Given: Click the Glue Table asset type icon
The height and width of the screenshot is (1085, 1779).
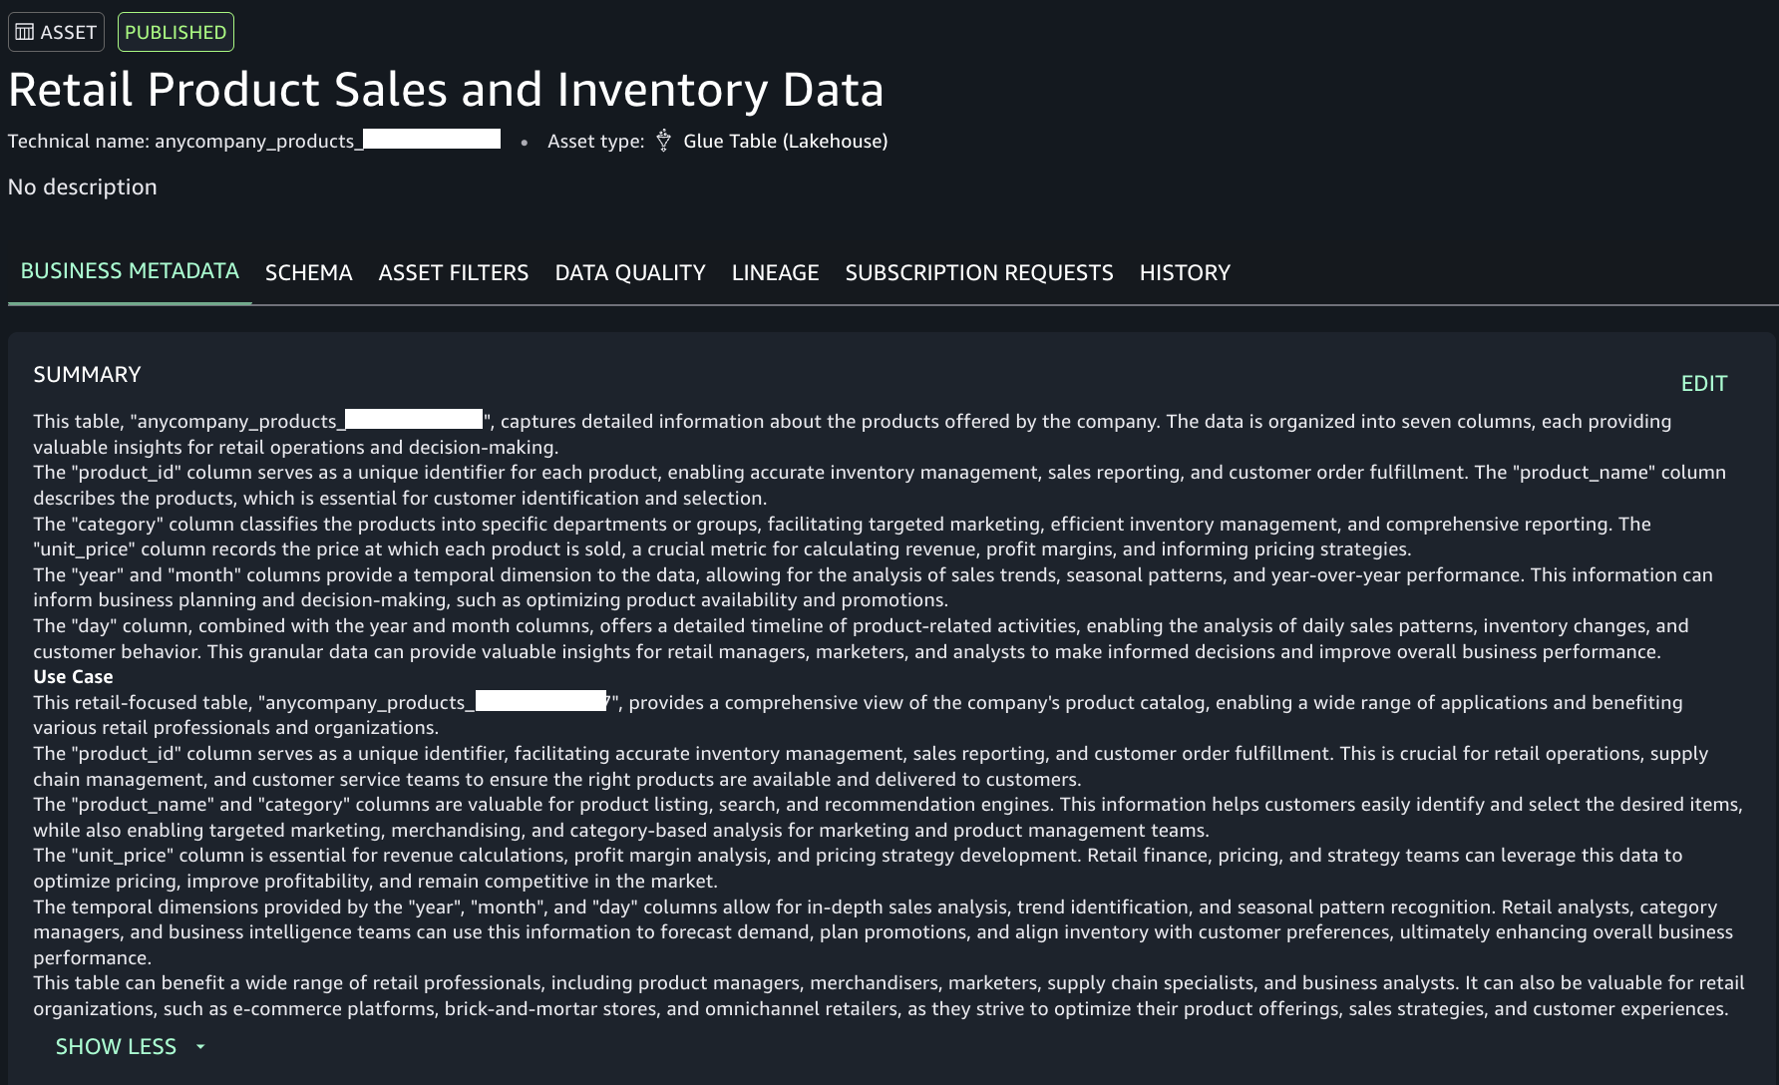Looking at the screenshot, I should [x=663, y=142].
